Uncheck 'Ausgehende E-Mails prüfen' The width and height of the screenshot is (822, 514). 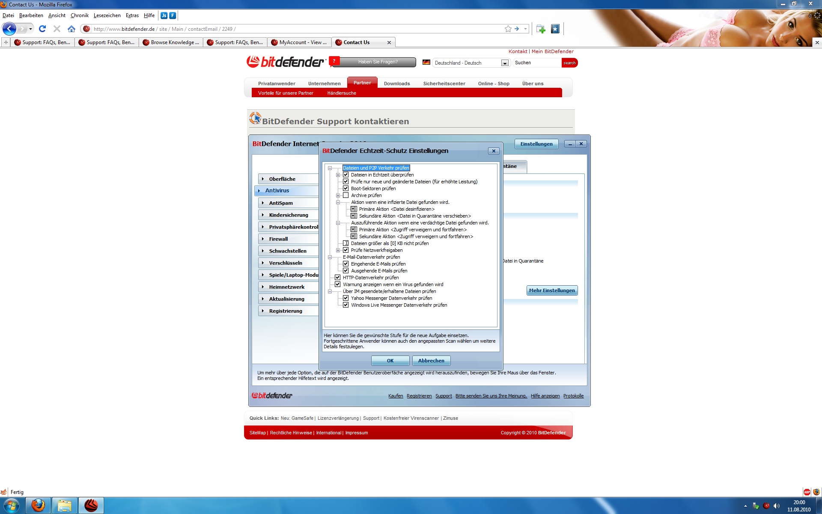(346, 271)
